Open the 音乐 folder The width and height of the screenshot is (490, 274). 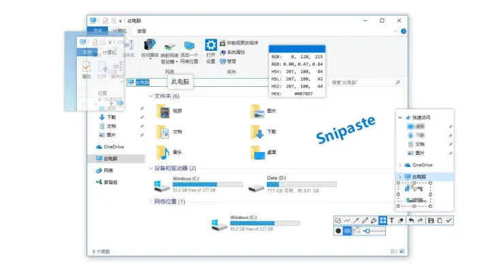pyautogui.click(x=169, y=153)
